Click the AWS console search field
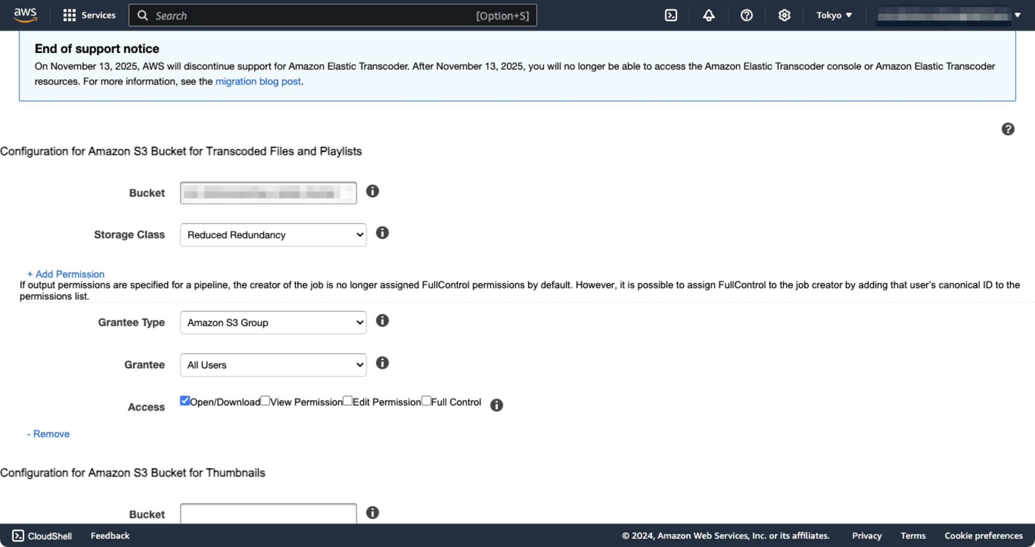 333,16
